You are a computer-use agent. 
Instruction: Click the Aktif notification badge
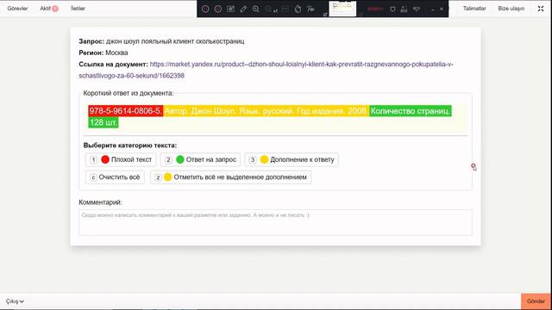55,9
